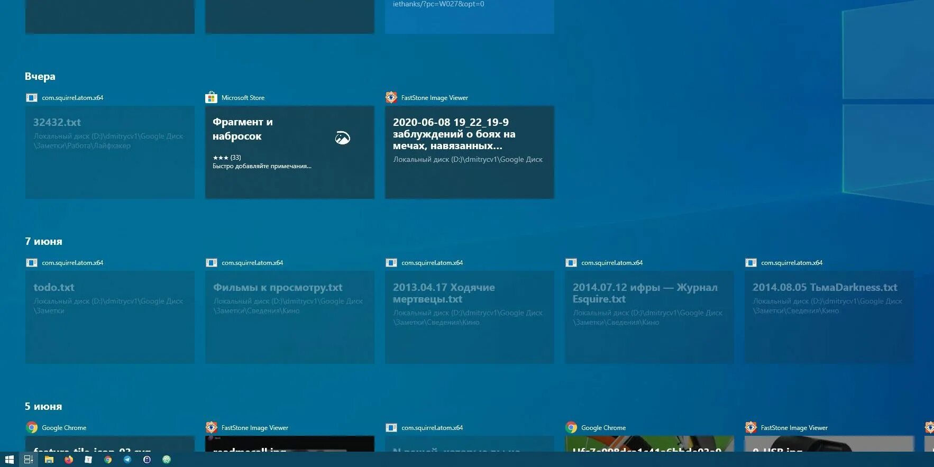This screenshot has height=467, width=934.
Task: Open the 2020-06-08 19_22_19-9 заблуждений image card
Action: (470, 152)
